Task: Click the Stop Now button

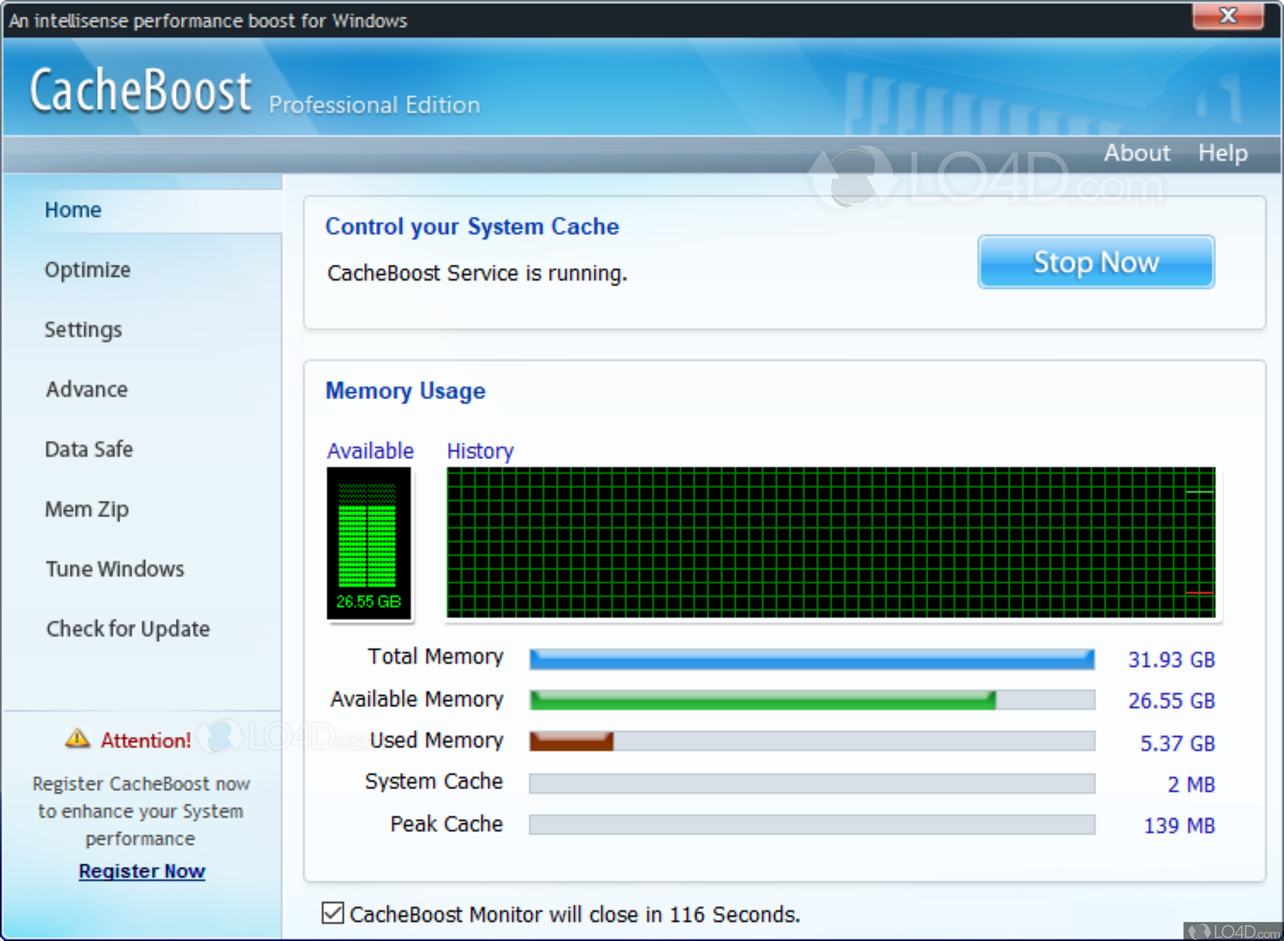Action: [1096, 262]
